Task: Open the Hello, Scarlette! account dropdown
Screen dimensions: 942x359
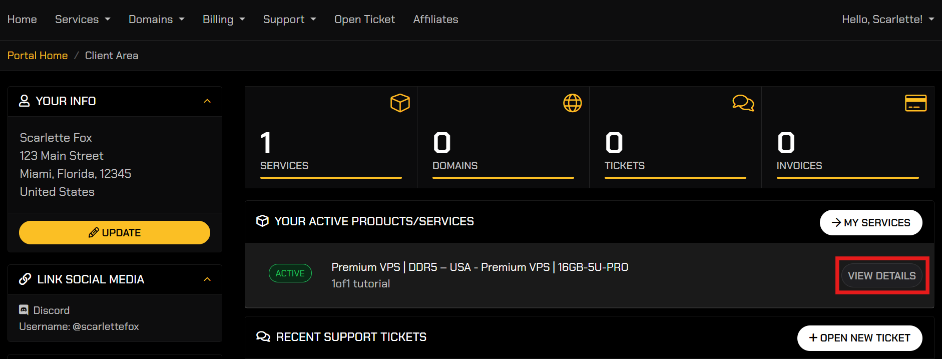Action: (x=888, y=19)
